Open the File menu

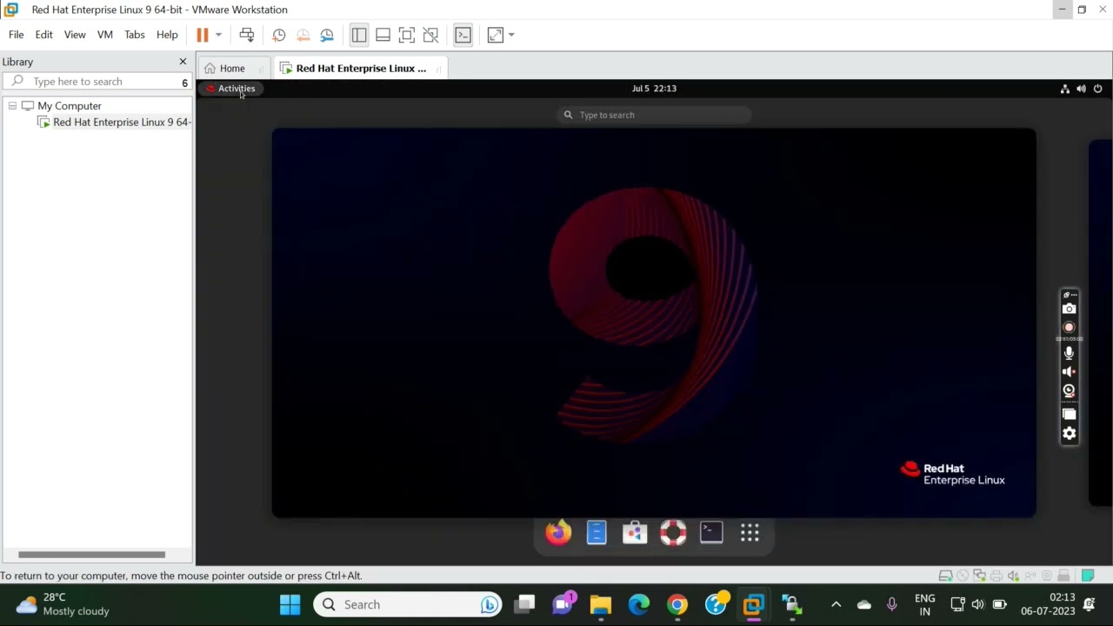16,35
